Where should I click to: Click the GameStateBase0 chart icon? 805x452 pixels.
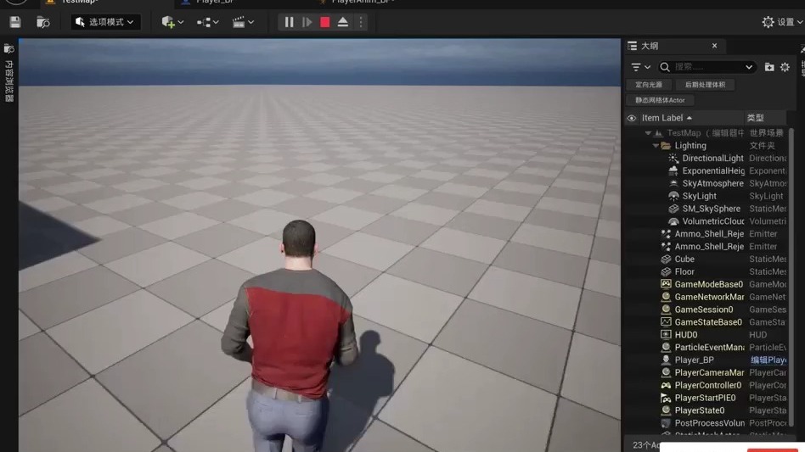coord(666,322)
